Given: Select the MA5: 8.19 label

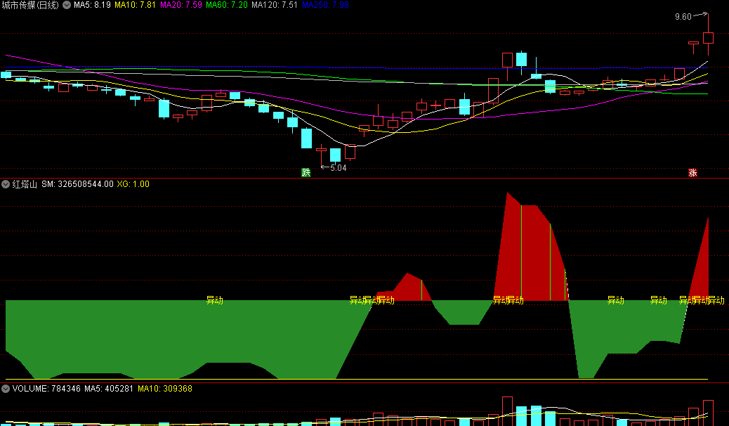Looking at the screenshot, I should [92, 5].
